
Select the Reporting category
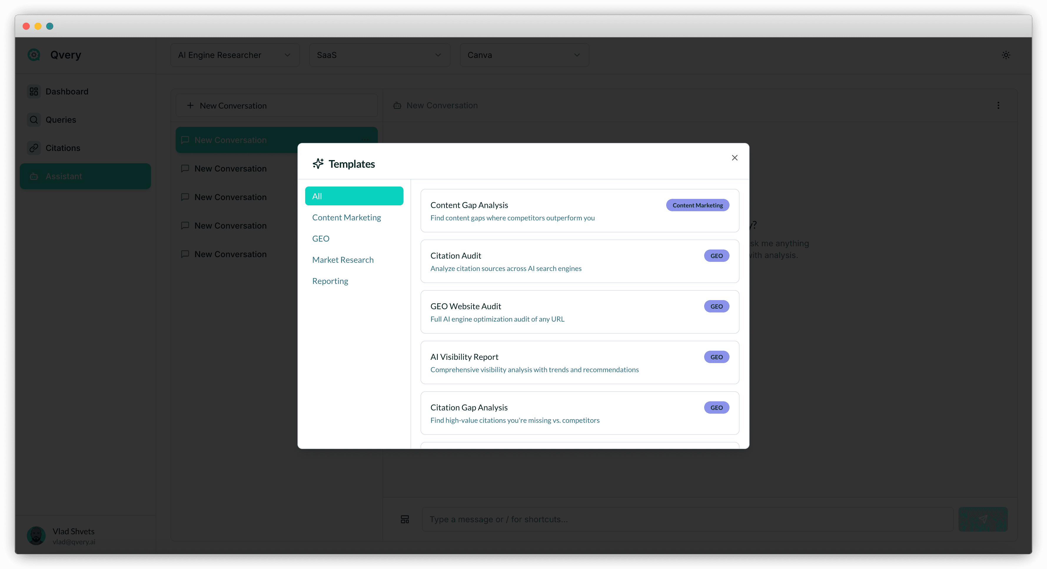click(330, 281)
